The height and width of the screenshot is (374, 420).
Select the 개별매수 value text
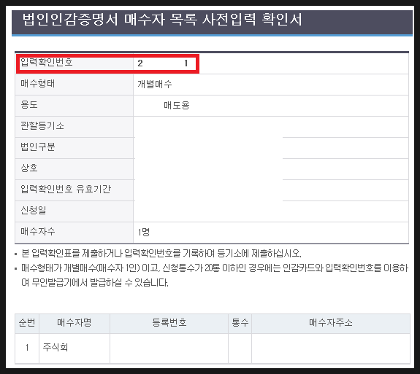(155, 85)
